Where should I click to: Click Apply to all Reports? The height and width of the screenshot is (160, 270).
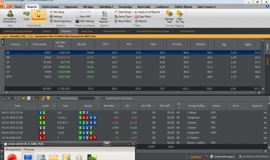click(x=147, y=12)
